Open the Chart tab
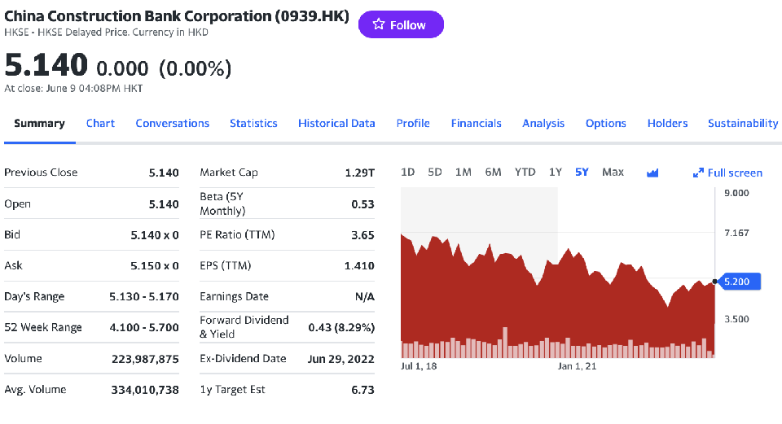Viewport: 782px width, 424px height. click(100, 123)
